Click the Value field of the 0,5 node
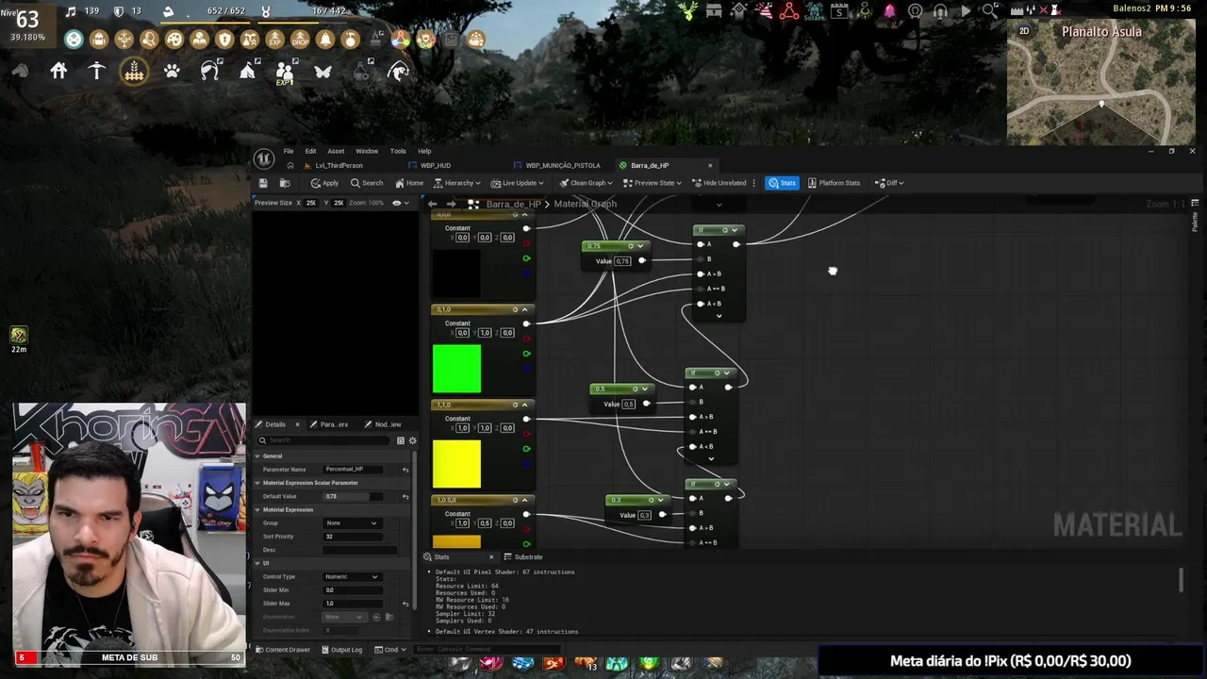 tap(629, 404)
